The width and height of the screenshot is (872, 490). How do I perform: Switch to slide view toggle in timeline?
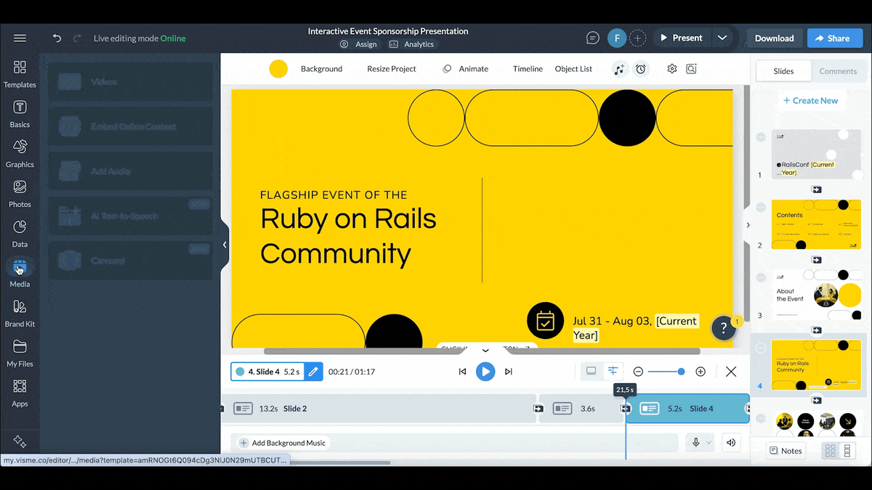[591, 372]
